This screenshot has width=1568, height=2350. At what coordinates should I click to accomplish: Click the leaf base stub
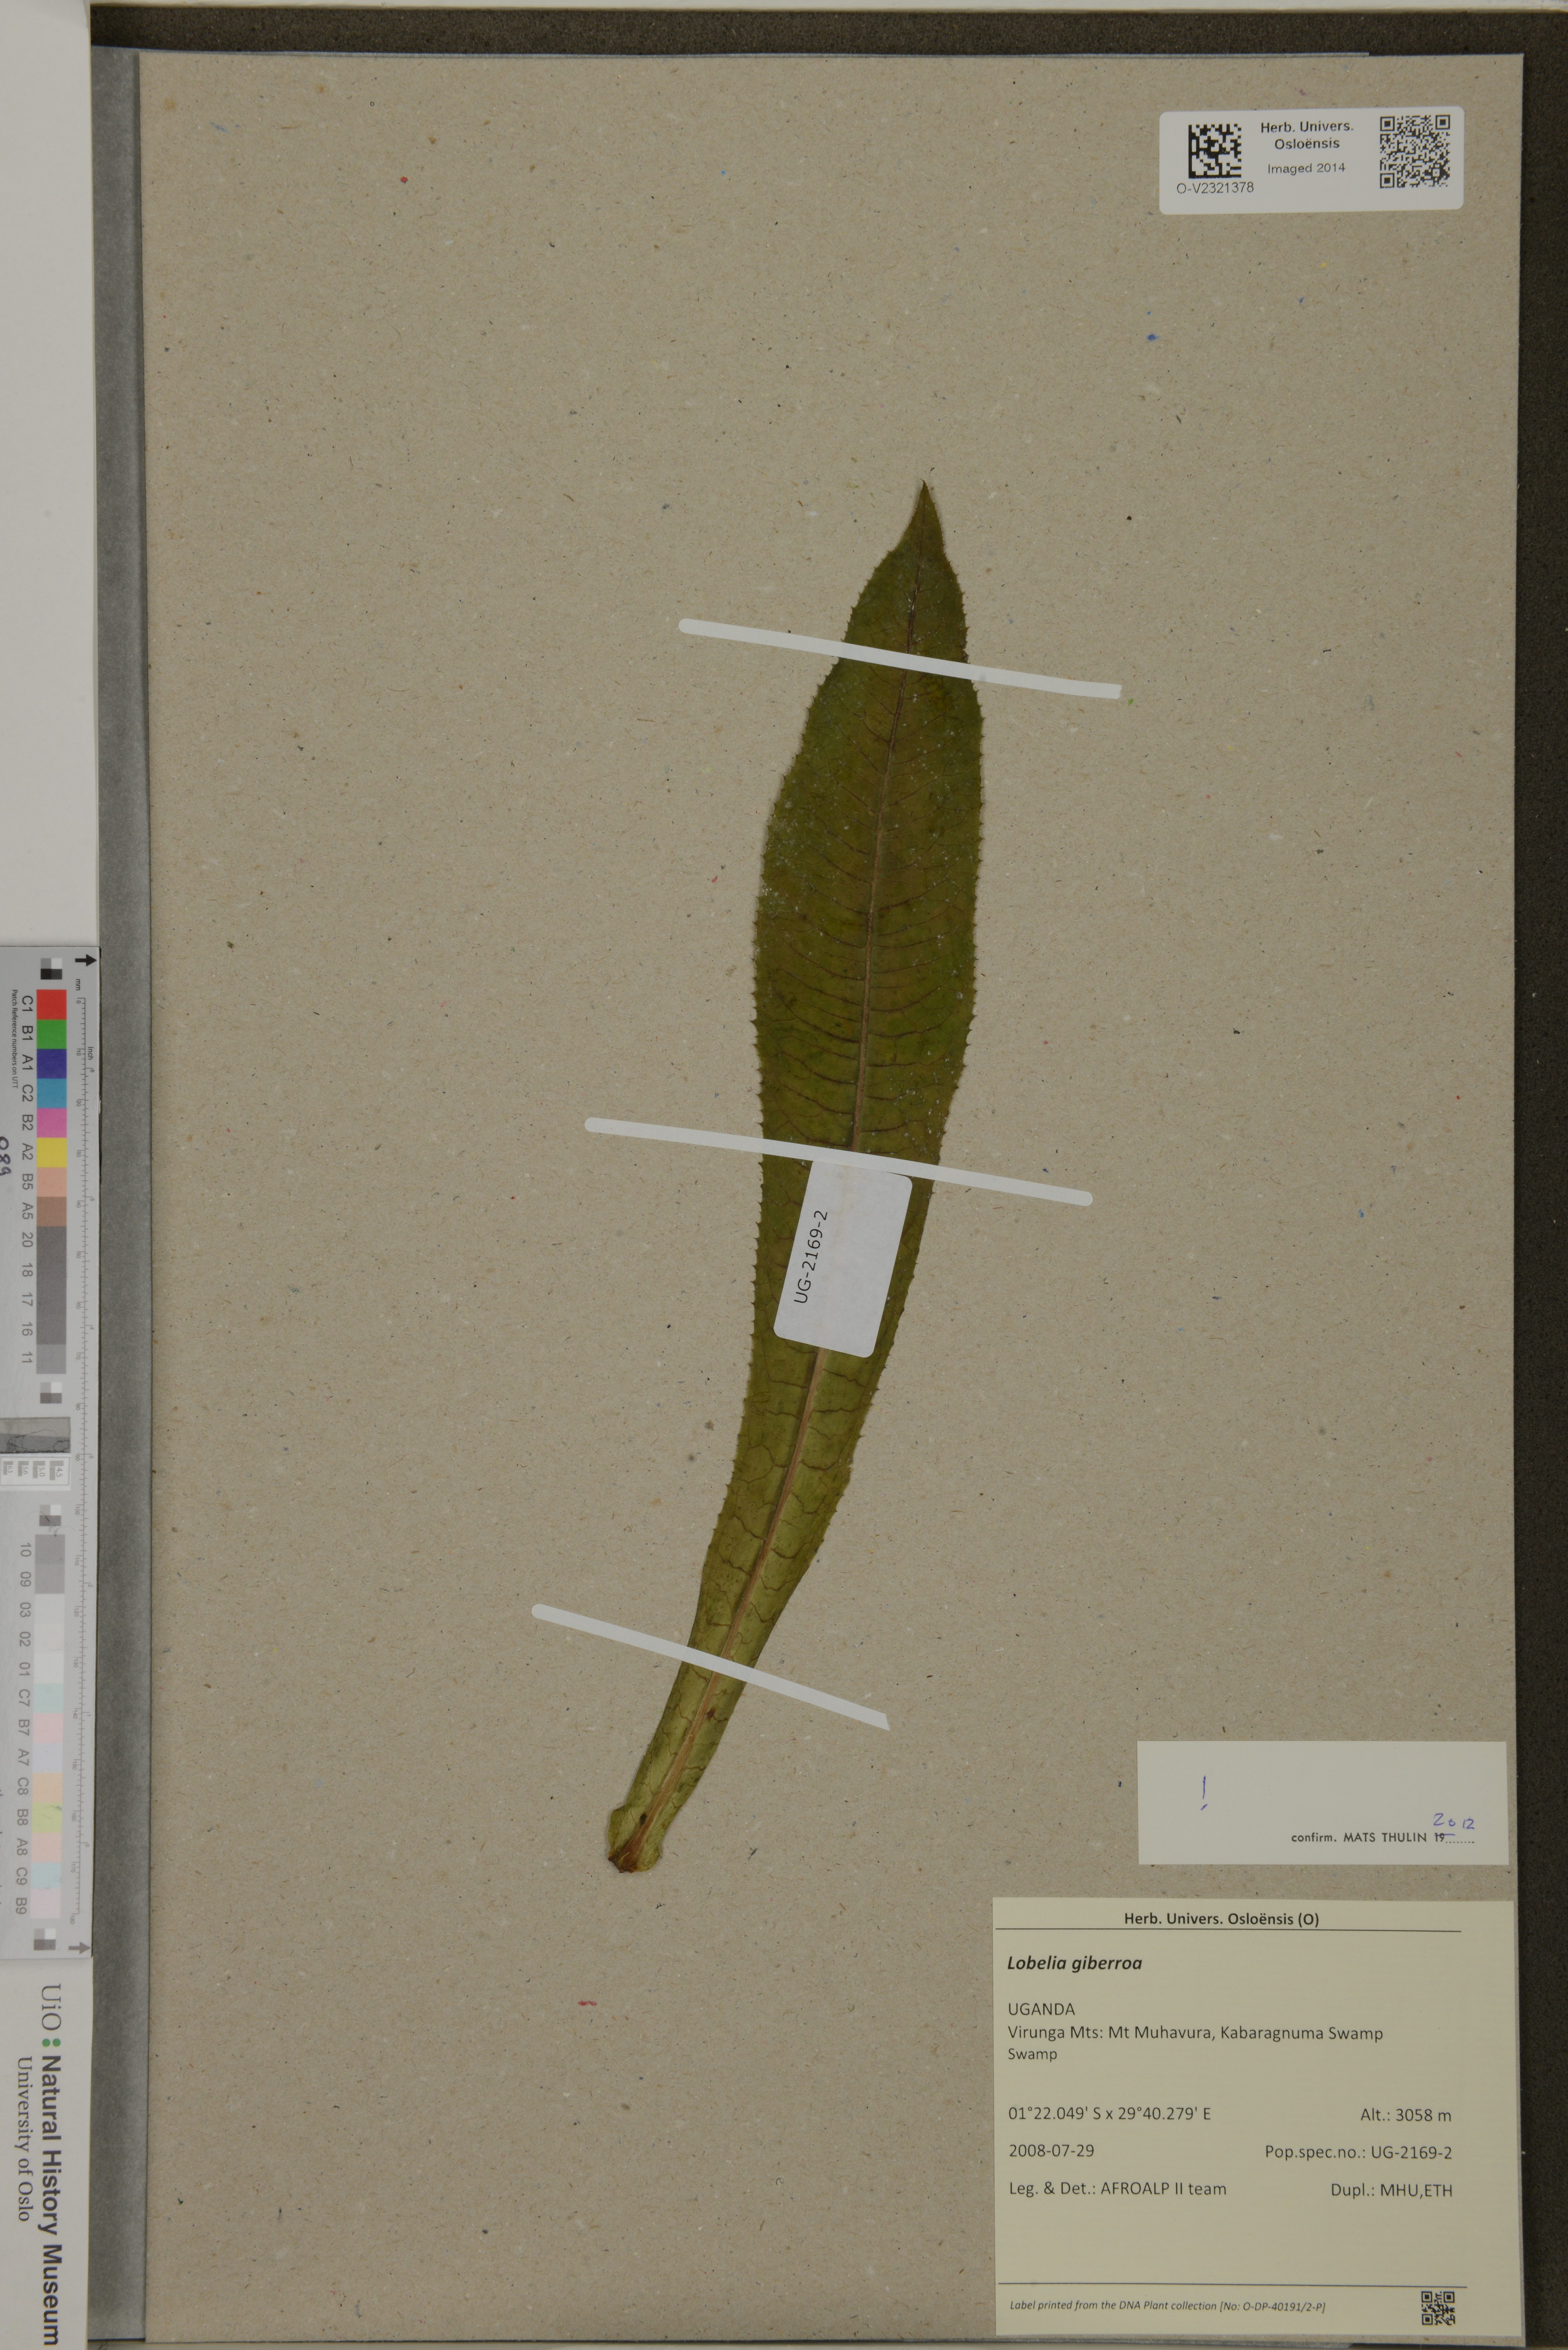634,1843
